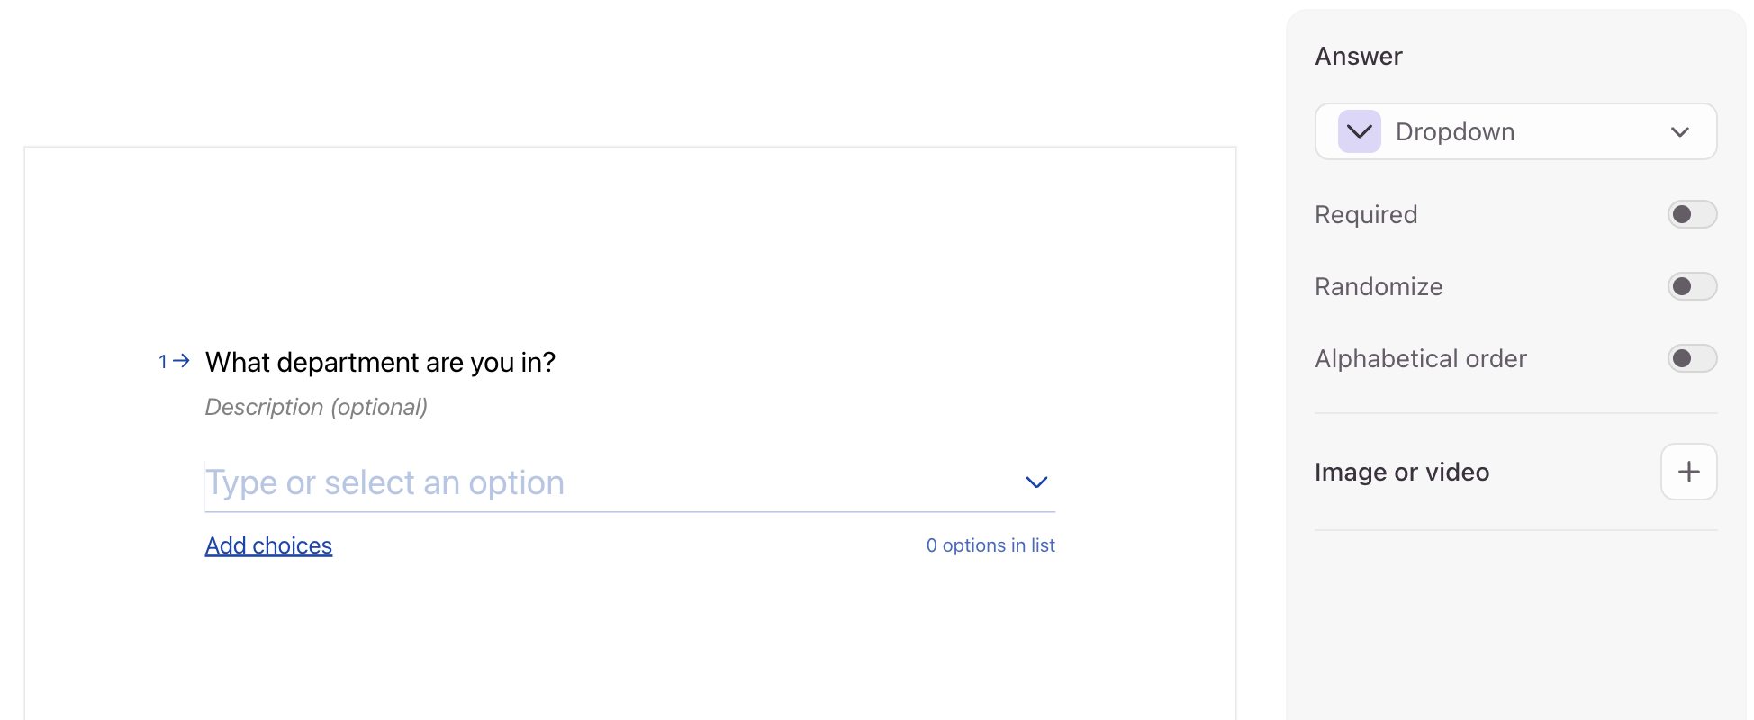Click the Answer panel heading

pos(1359,56)
